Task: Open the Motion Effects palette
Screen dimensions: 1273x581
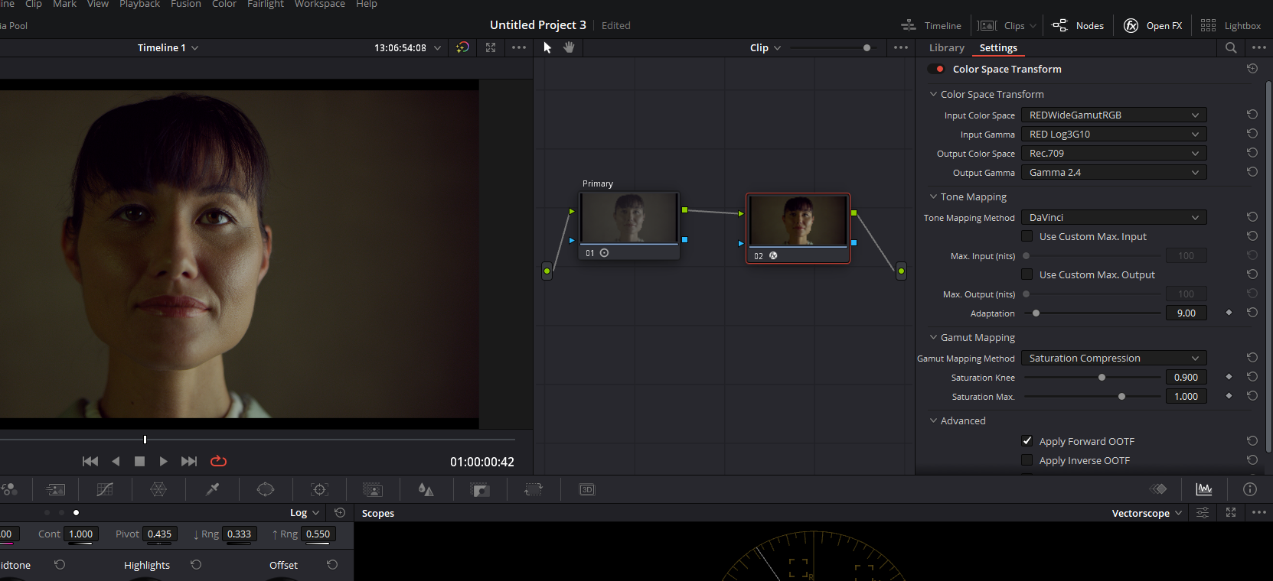Action: click(x=56, y=489)
